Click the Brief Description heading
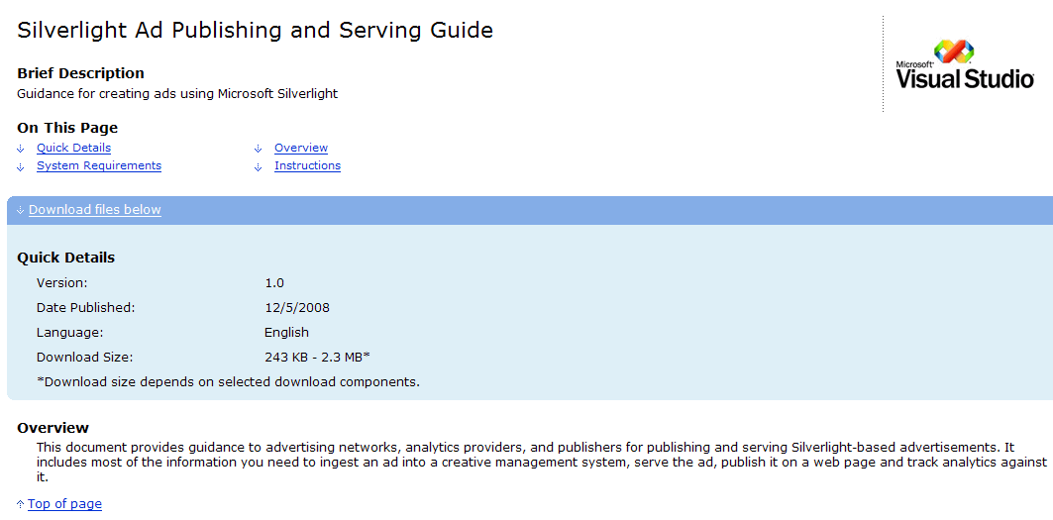Image resolution: width=1053 pixels, height=520 pixels. (80, 73)
